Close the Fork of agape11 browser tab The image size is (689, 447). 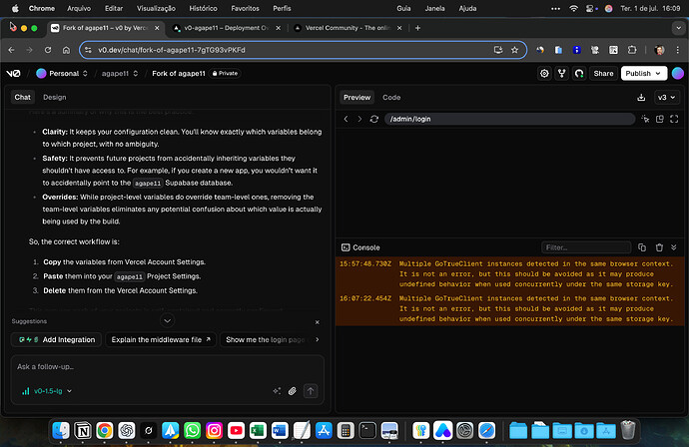pos(157,28)
